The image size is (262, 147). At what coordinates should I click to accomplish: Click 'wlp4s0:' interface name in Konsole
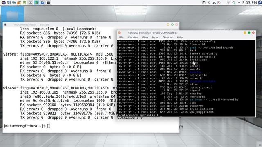pos(11,88)
